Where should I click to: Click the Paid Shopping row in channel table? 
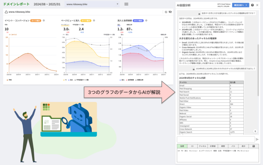211,88
